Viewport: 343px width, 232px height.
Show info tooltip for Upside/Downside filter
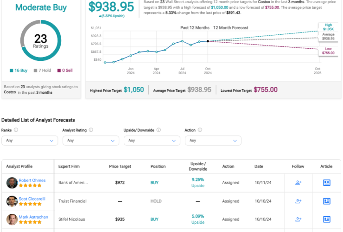pos(159,130)
